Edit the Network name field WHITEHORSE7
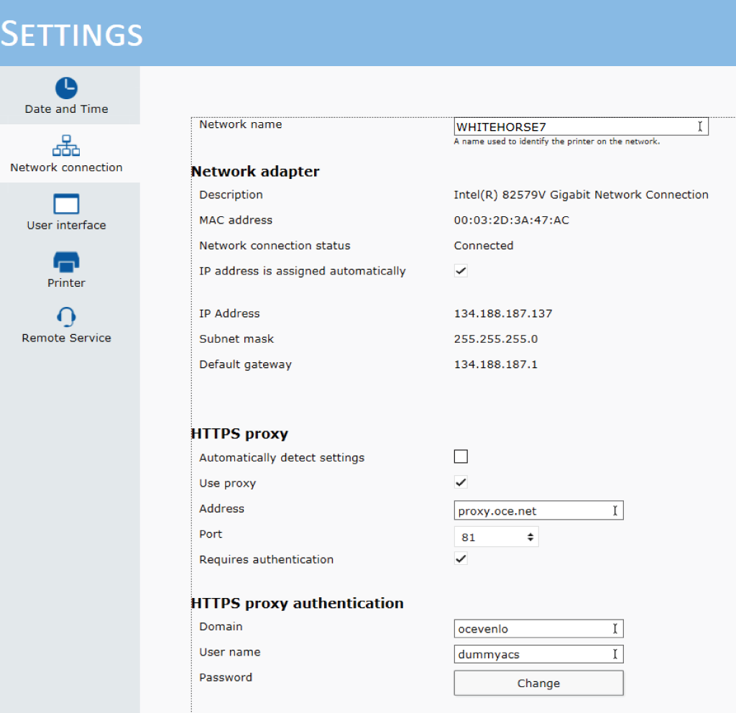 click(x=581, y=126)
